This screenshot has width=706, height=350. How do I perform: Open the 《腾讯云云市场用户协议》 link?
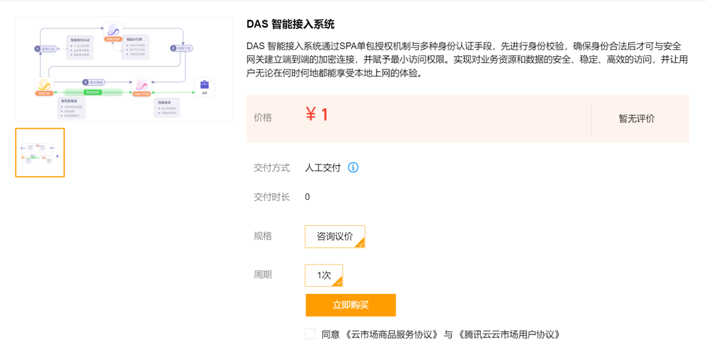(x=509, y=334)
